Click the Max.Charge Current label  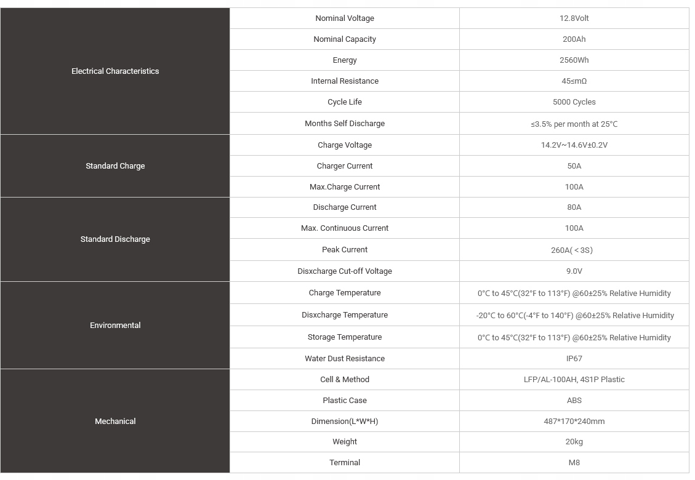pyautogui.click(x=345, y=187)
